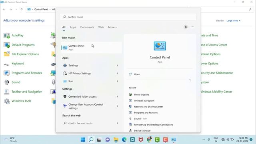
Task: Click the weather widget on the taskbar
Action: tap(10, 140)
